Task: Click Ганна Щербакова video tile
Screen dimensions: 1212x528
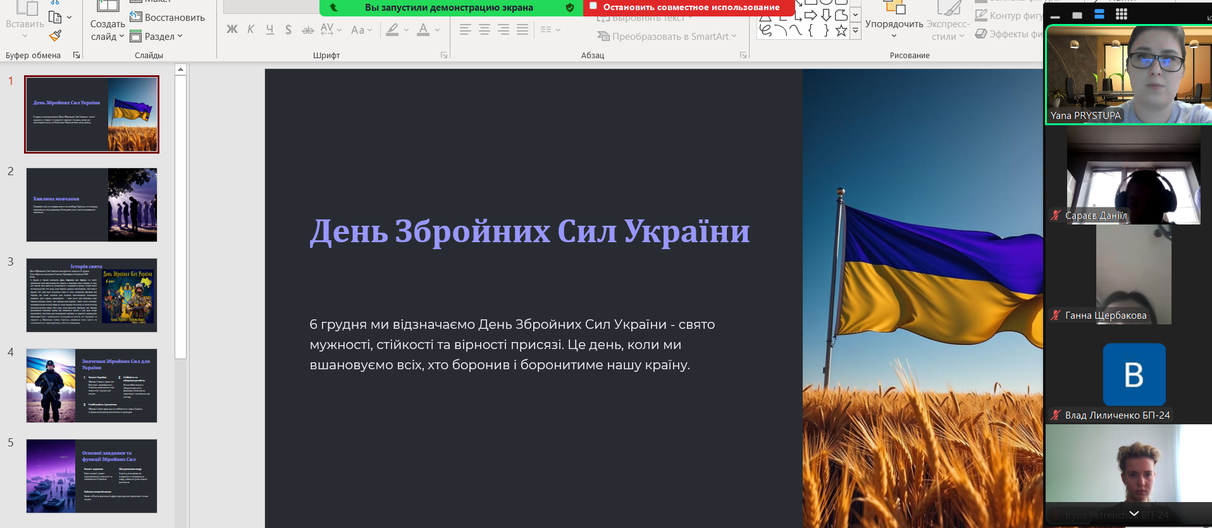Action: click(x=1129, y=274)
